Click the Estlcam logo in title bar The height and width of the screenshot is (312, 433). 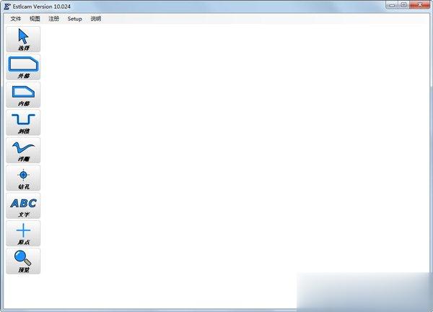click(7, 6)
